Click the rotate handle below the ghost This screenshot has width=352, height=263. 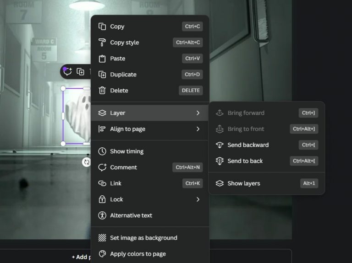point(86,162)
